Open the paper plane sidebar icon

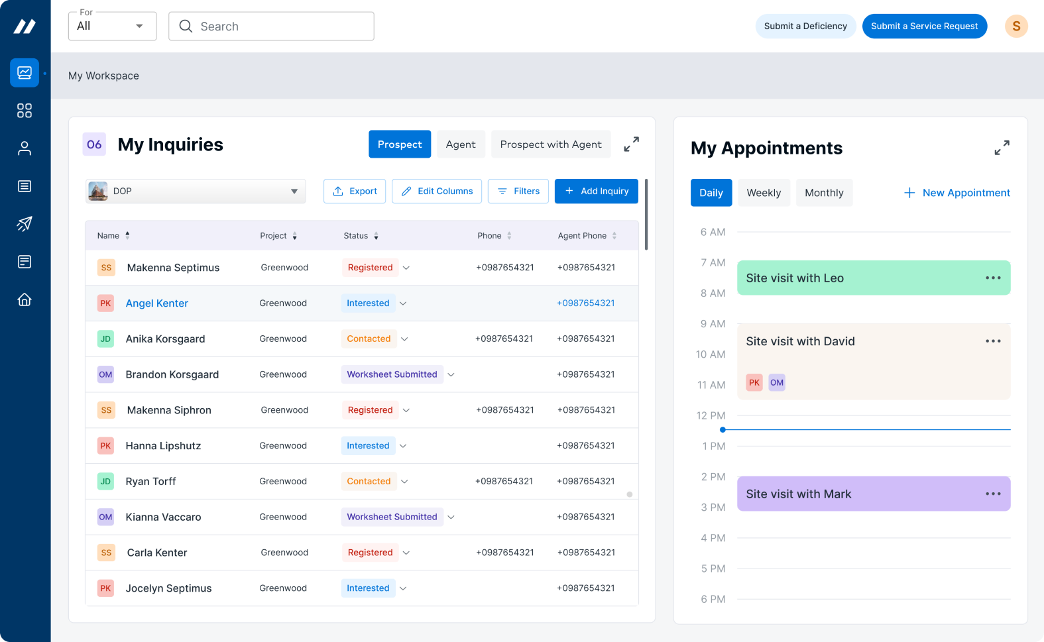[25, 224]
